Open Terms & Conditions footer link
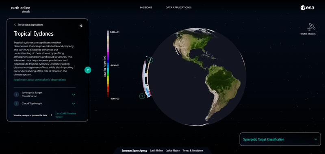Screen dimensions: 325x154 click(193, 151)
